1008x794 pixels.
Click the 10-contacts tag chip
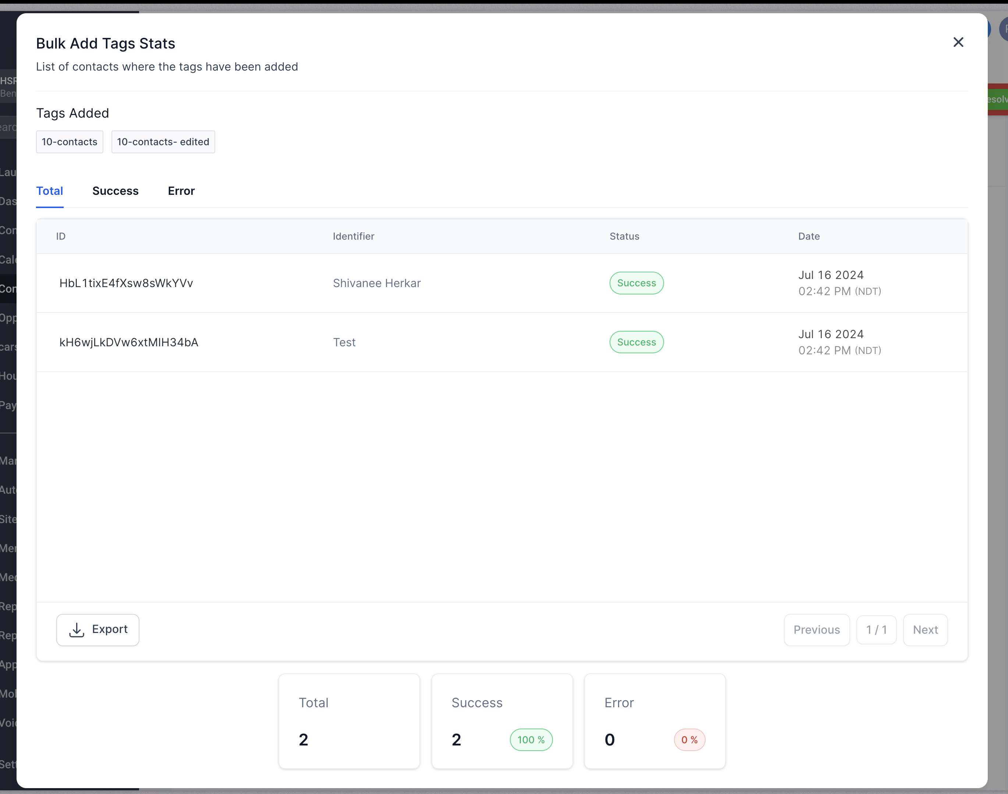(x=69, y=142)
